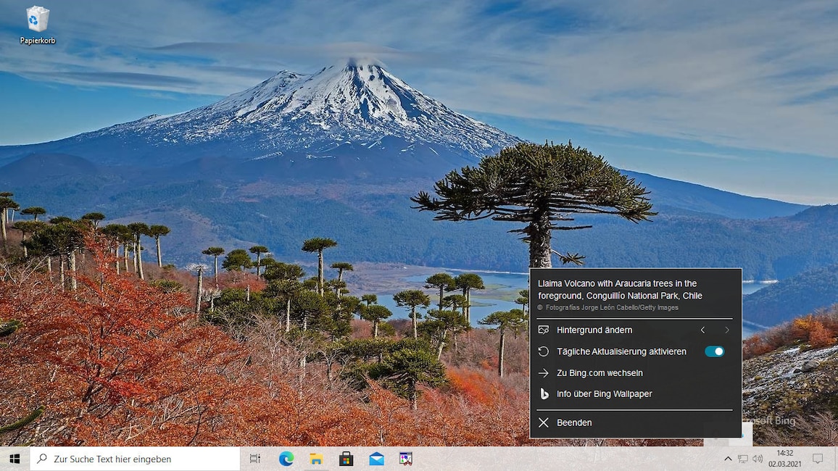Open Task View in the taskbar
This screenshot has width=838, height=471.
coord(255,459)
